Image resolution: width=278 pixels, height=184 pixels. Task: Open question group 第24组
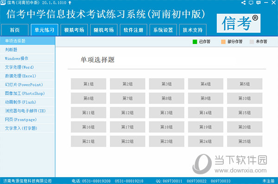(x=205, y=141)
